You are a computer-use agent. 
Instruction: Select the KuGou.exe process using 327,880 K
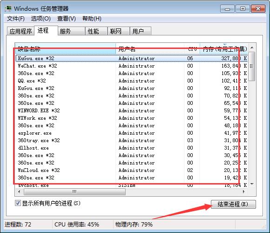pos(132,58)
